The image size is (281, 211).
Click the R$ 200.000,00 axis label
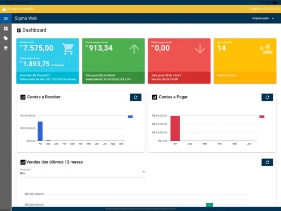[34, 205]
